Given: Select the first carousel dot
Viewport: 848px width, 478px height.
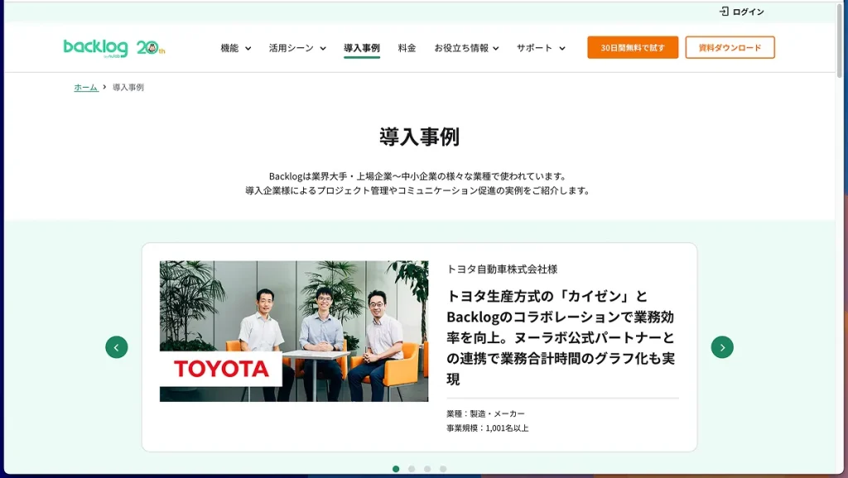Looking at the screenshot, I should click(x=396, y=469).
